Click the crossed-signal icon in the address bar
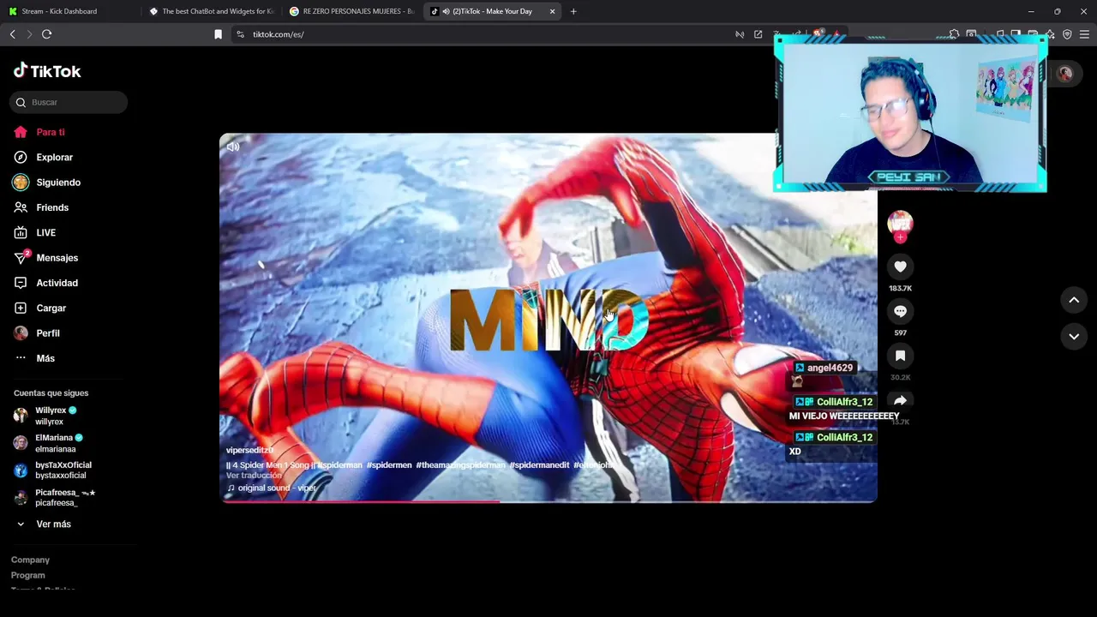Image resolution: width=1097 pixels, height=617 pixels. tap(739, 34)
